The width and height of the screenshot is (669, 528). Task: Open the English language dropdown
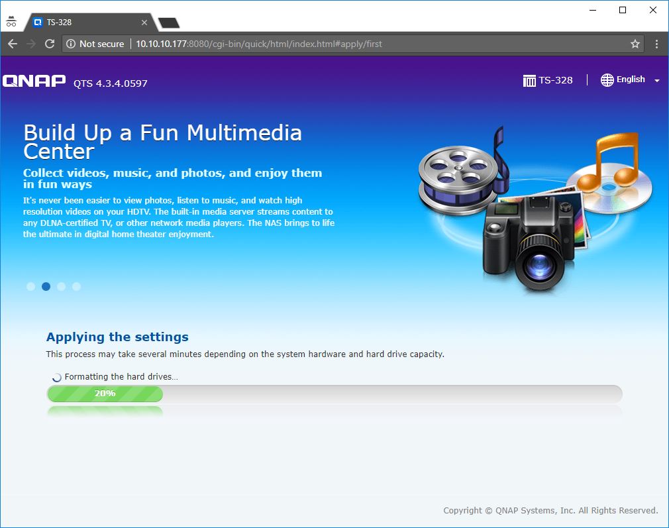pos(630,79)
